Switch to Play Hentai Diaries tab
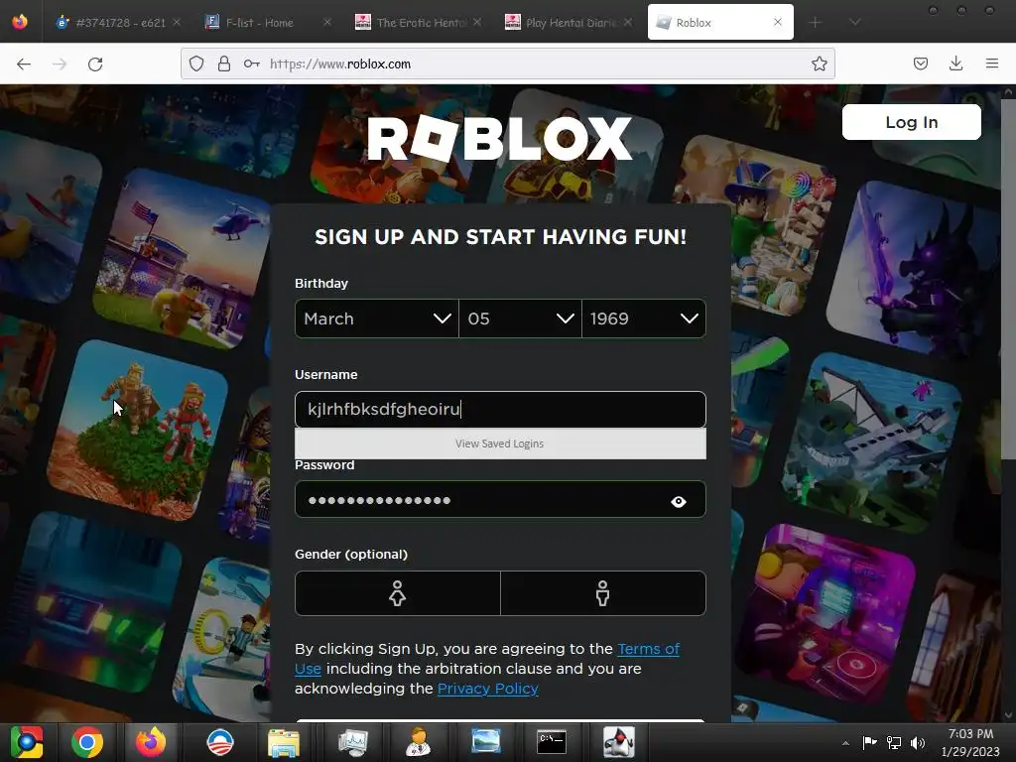The width and height of the screenshot is (1016, 762). 568,23
